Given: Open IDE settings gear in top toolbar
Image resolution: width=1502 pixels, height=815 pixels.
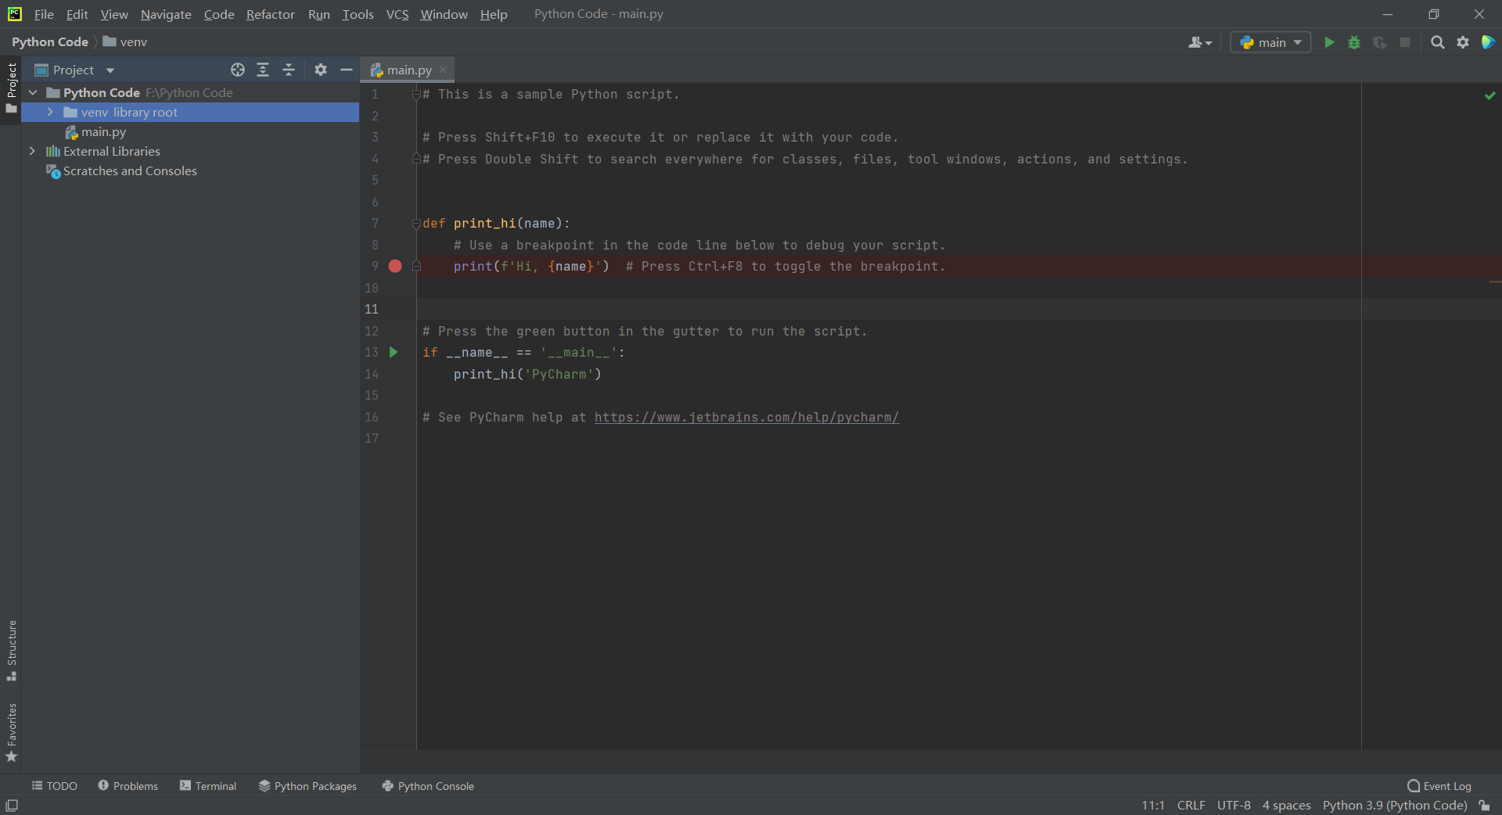Looking at the screenshot, I should [1463, 42].
